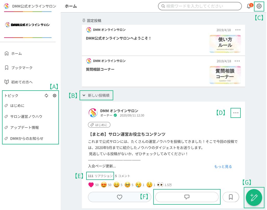Click the pink heart reaction emoji

pyautogui.click(x=91, y=185)
